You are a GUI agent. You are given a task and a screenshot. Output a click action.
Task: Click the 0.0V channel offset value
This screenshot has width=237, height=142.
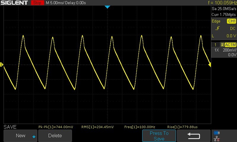coord(232,55)
